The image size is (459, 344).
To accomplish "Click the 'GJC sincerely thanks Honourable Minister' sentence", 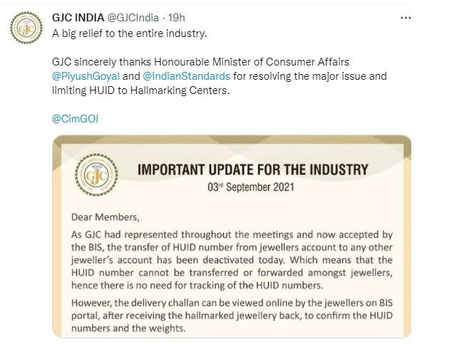I will pyautogui.click(x=200, y=62).
